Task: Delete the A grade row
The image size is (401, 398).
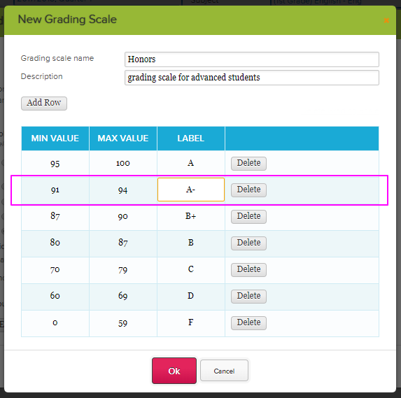Action: pos(248,164)
